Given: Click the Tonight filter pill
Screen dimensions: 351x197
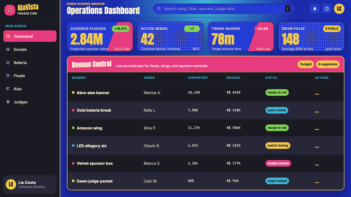Looking at the screenshot, I should (x=306, y=64).
